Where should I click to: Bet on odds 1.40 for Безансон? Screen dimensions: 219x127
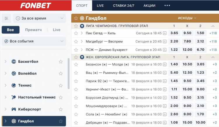pos(174,64)
